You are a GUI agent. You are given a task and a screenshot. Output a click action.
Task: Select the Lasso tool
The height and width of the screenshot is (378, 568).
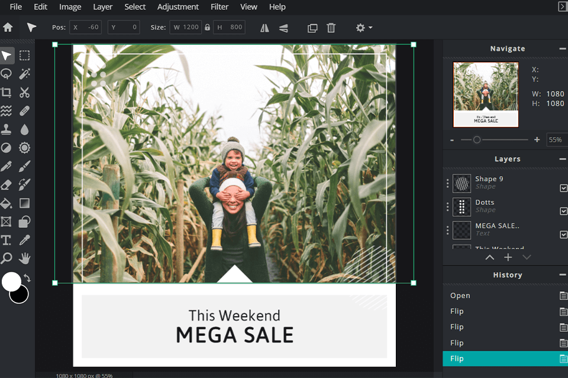pos(7,74)
